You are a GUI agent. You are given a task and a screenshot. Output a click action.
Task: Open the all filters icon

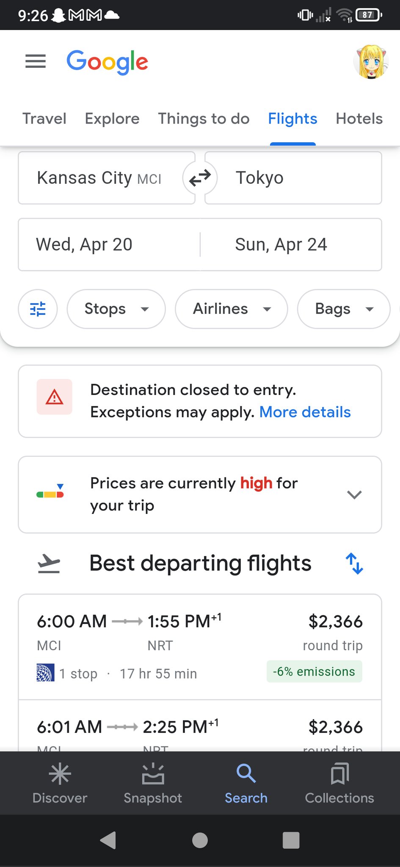click(38, 309)
